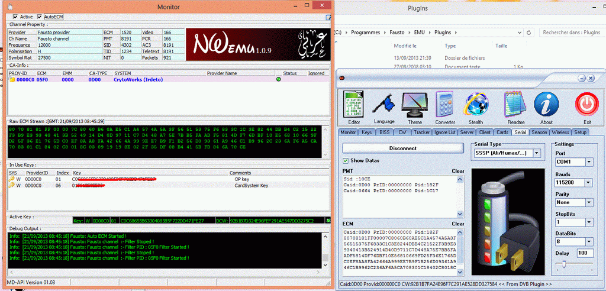The height and width of the screenshot is (291, 606).
Task: Clear the ECM data box
Action: [x=458, y=224]
